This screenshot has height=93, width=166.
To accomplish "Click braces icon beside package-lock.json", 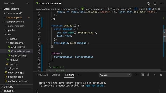I will pos(6,81).
